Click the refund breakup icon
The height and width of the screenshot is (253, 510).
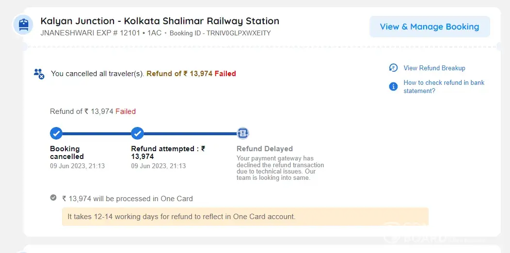[394, 68]
